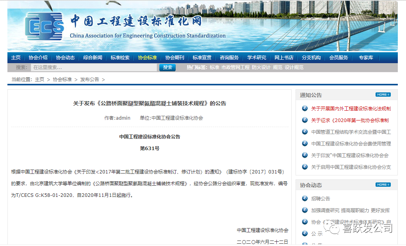Open the 协会期刊 navigation menu

[x=175, y=57]
